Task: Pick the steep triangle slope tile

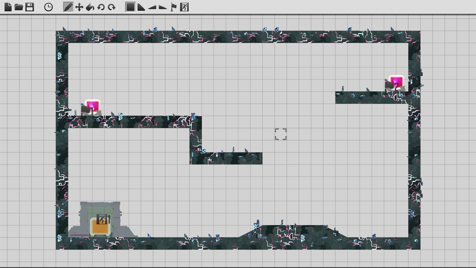Action: click(x=141, y=7)
